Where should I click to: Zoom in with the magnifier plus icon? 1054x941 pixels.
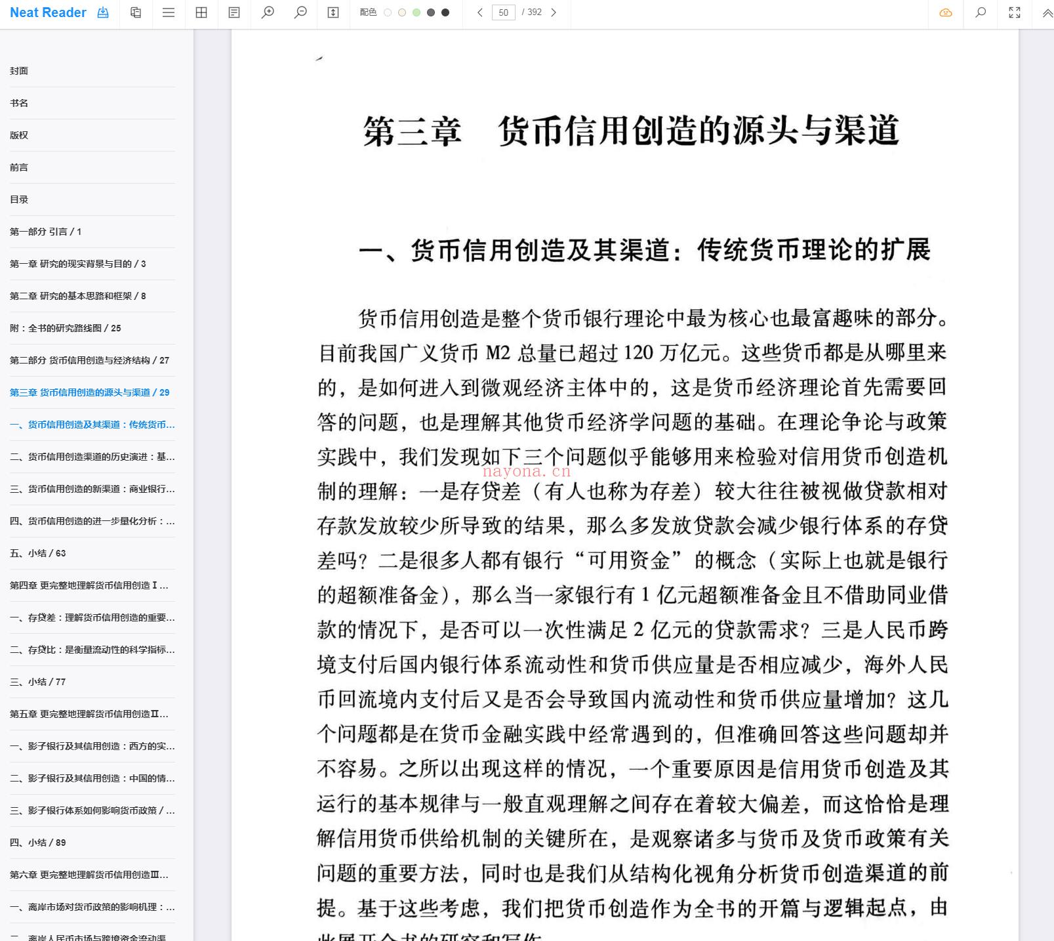(x=268, y=12)
